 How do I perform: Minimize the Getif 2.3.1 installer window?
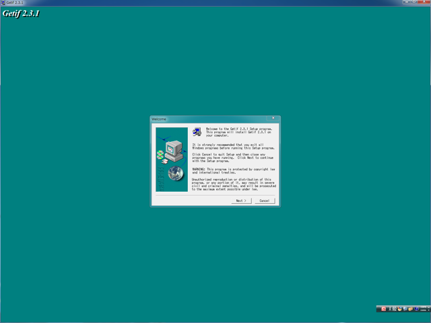pos(407,2)
